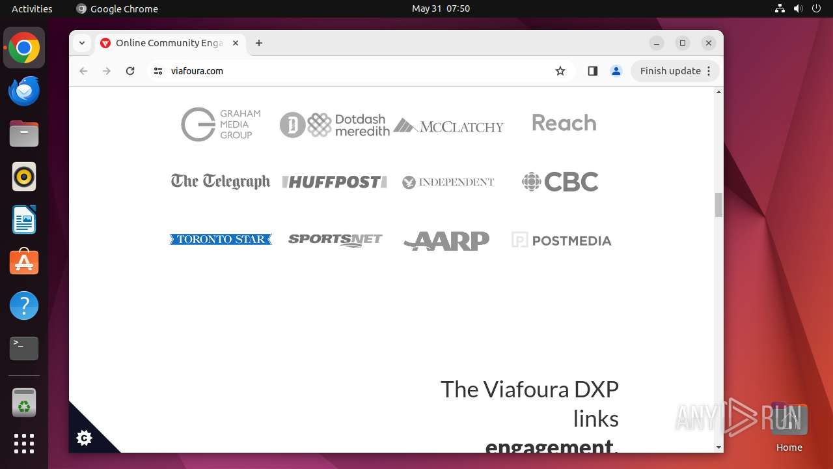Open Chrome profile avatar menu
833x469 pixels.
coord(616,71)
